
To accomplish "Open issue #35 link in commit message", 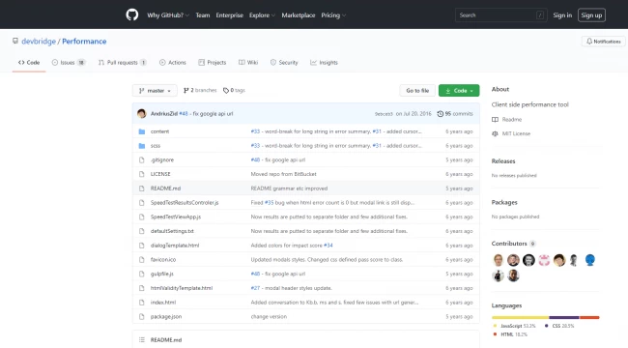I will point(270,203).
